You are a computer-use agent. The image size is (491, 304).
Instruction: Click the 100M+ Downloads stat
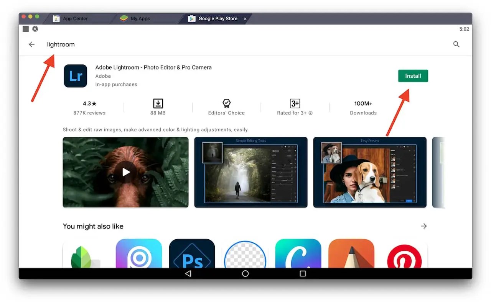(363, 108)
